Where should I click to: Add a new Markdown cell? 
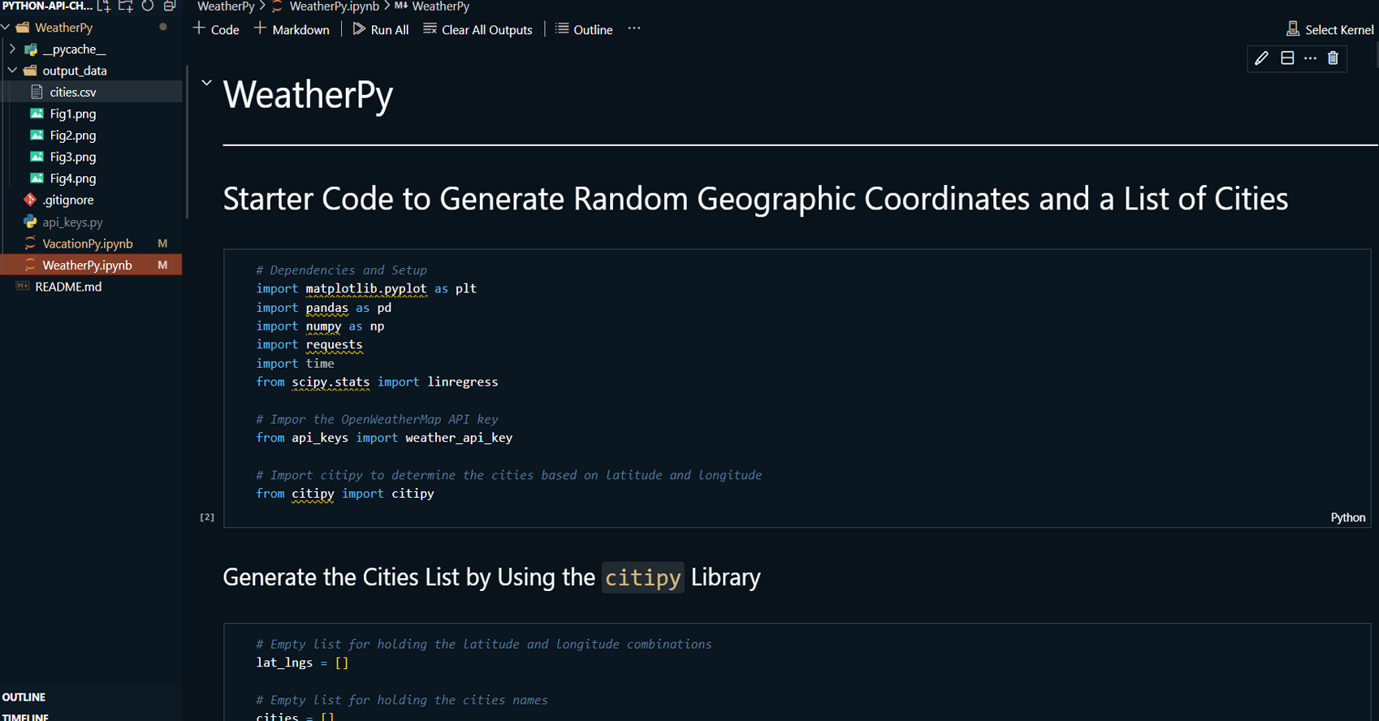tap(292, 29)
